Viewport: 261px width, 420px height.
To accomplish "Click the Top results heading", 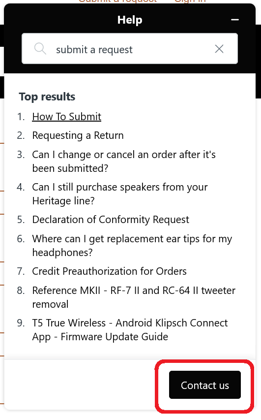I will tap(47, 97).
